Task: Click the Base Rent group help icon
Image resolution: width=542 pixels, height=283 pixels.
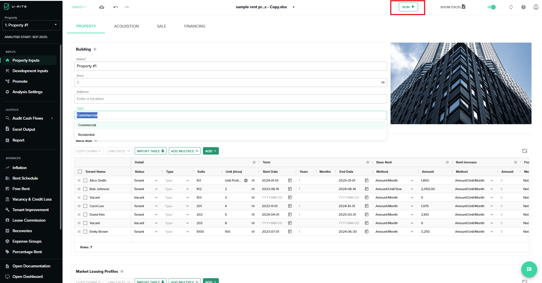Action: coord(447,162)
